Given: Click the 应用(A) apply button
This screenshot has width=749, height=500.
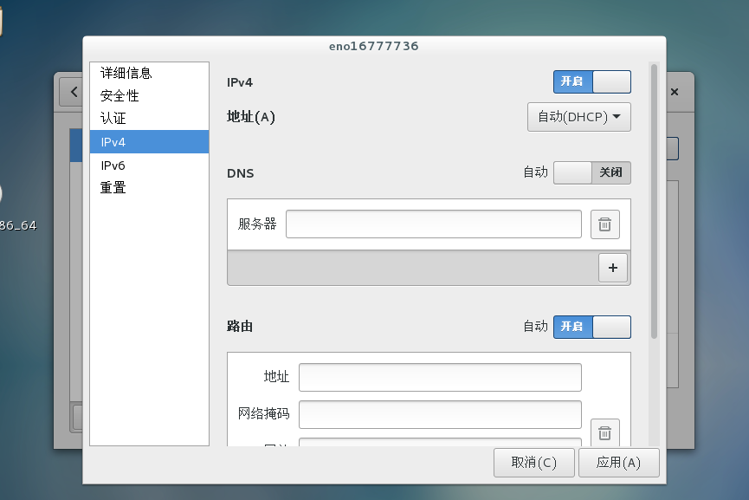Looking at the screenshot, I should (618, 463).
